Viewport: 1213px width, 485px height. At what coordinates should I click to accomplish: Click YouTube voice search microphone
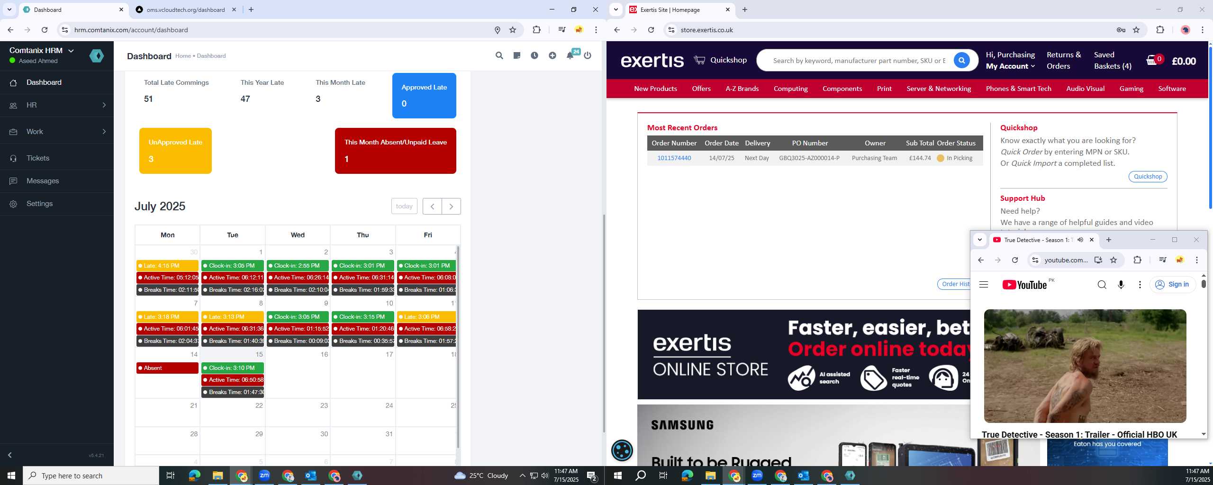[x=1121, y=285]
